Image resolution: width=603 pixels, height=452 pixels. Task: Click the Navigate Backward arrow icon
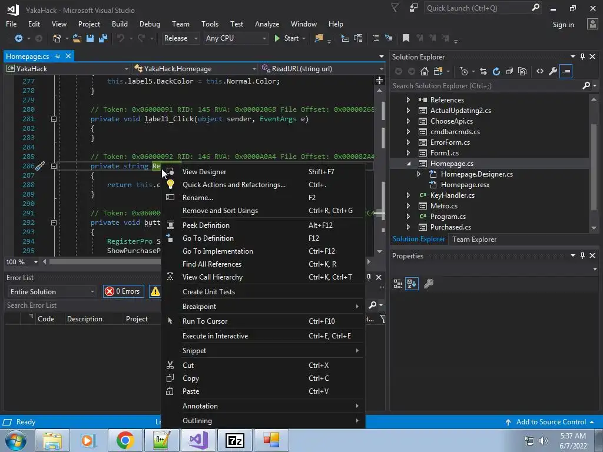(x=18, y=38)
